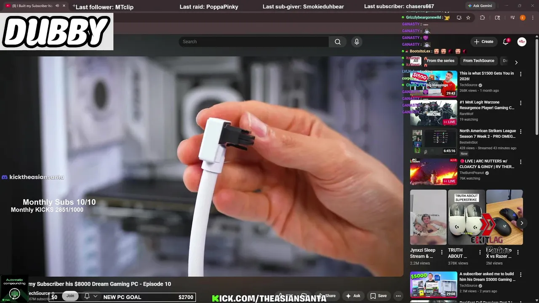539x303 pixels.
Task: Bookmark this page with the star icon
Action: click(468, 18)
